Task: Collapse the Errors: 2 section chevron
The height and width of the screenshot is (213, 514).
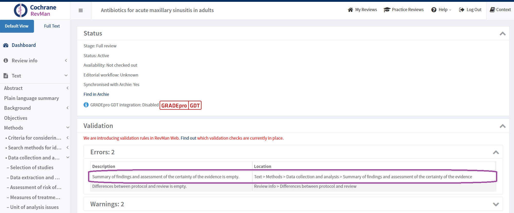Action: pos(496,152)
